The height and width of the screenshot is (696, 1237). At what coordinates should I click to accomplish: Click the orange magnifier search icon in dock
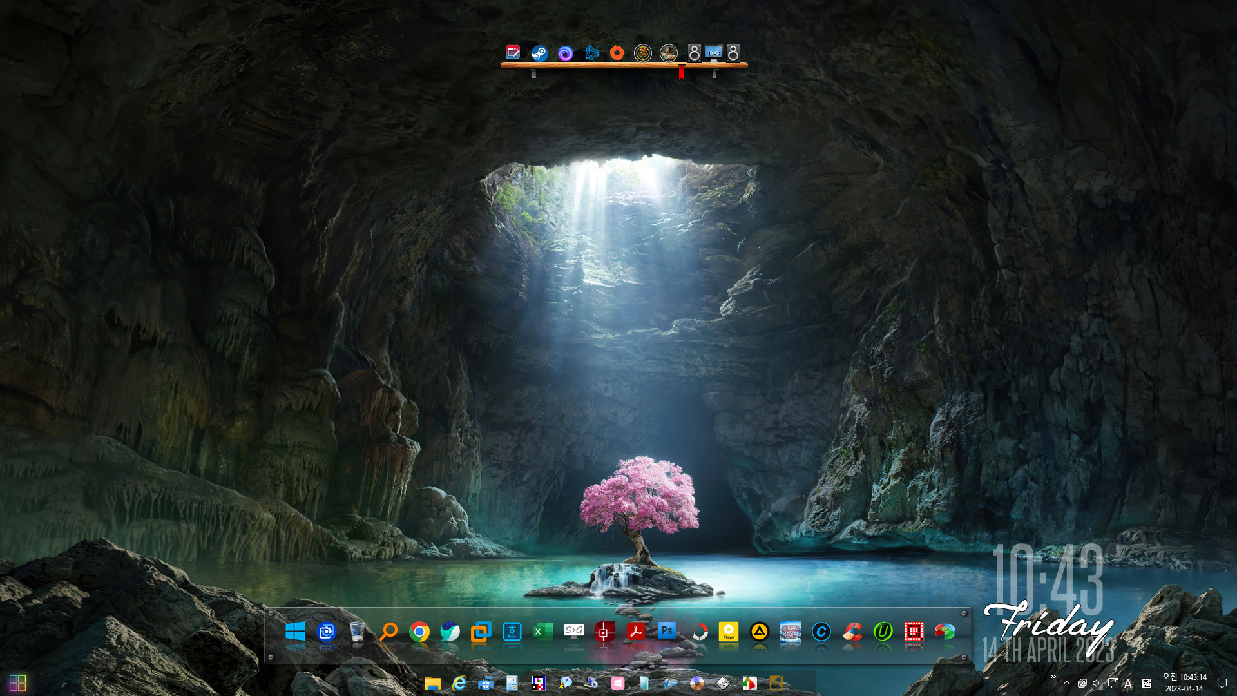click(x=388, y=632)
